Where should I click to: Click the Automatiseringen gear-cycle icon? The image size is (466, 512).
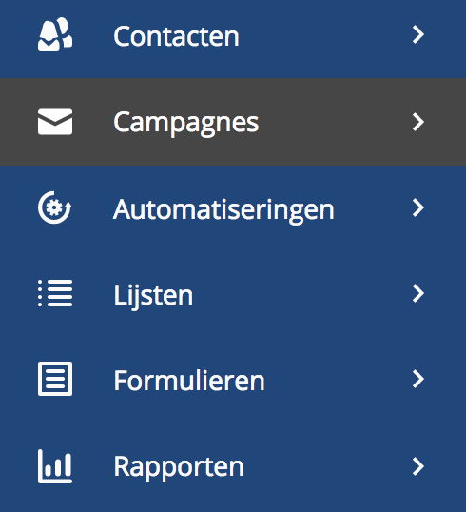(55, 207)
